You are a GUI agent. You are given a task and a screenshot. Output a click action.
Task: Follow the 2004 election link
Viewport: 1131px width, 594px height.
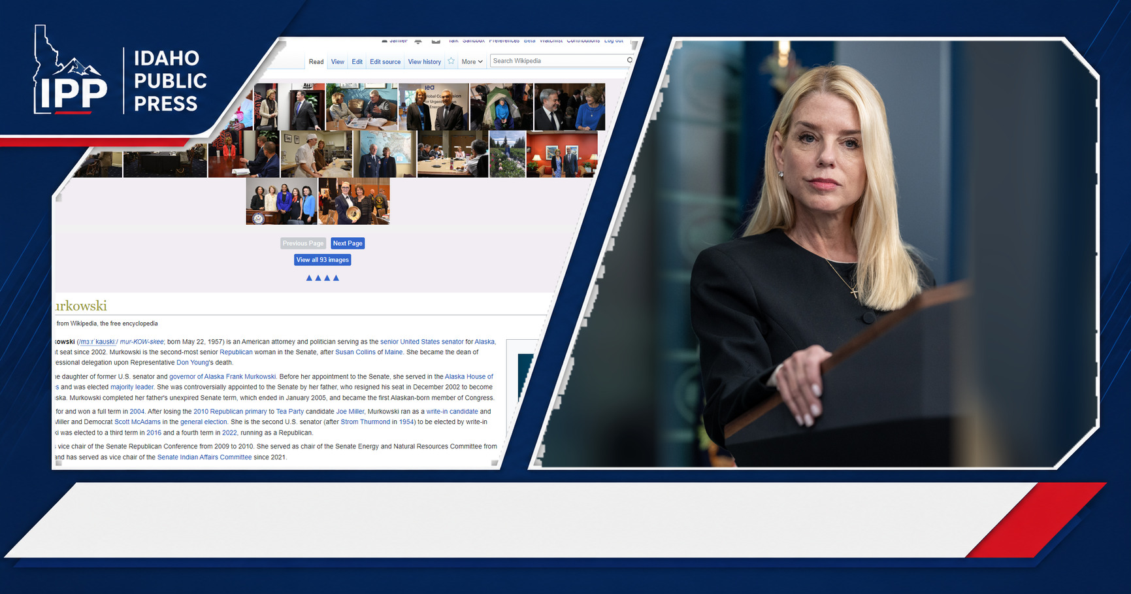(137, 412)
